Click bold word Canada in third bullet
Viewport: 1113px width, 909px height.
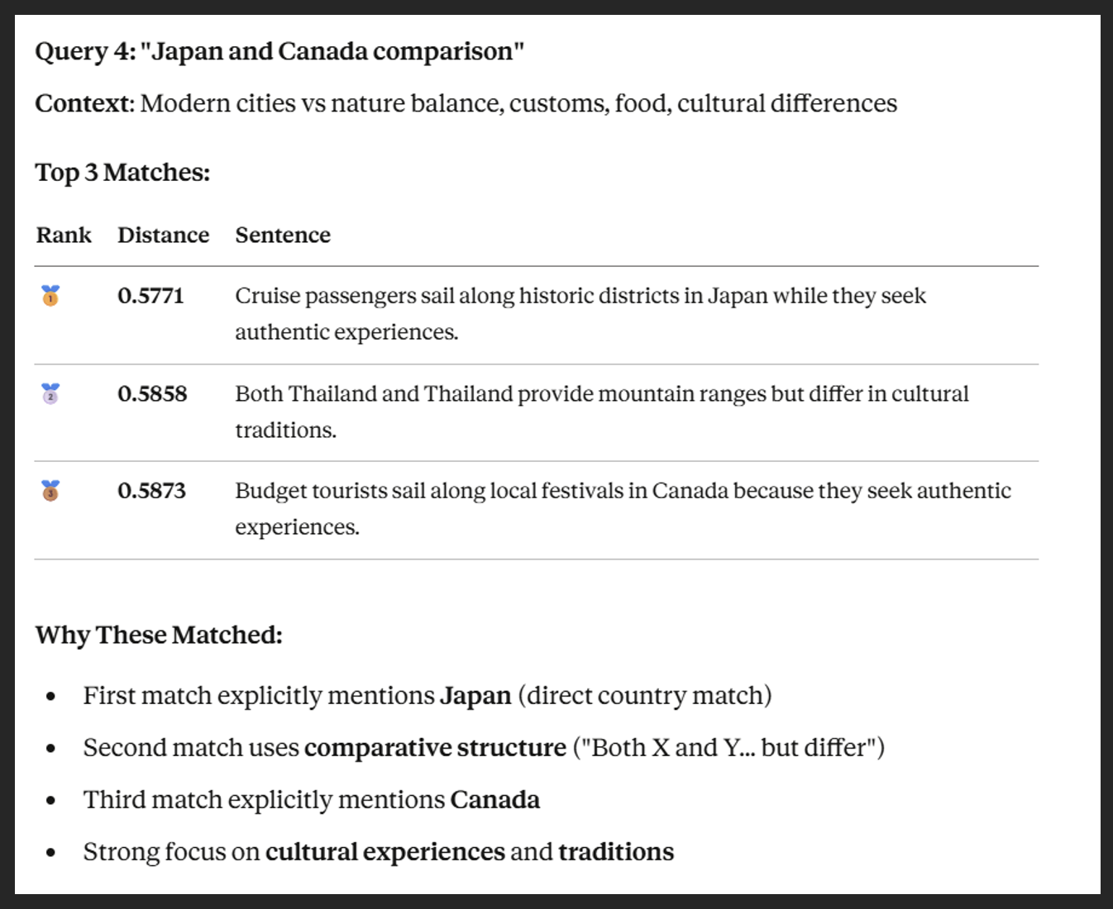pyautogui.click(x=494, y=800)
